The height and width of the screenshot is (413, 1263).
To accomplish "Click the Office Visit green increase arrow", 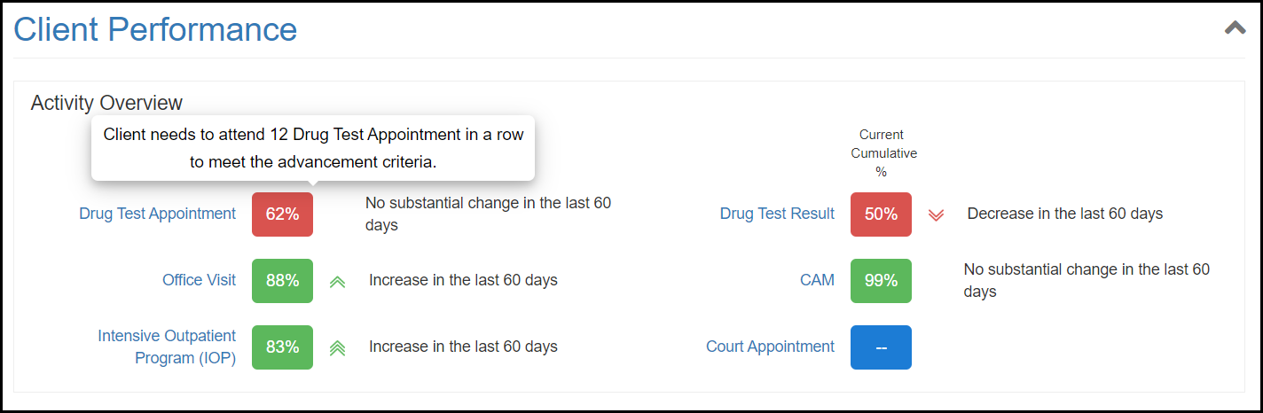I will 337,282.
